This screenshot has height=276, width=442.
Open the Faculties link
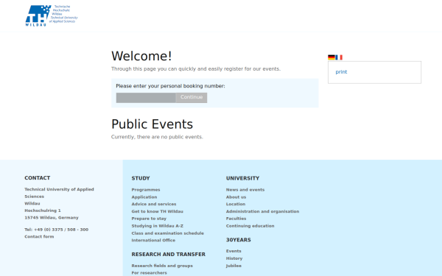(x=236, y=219)
